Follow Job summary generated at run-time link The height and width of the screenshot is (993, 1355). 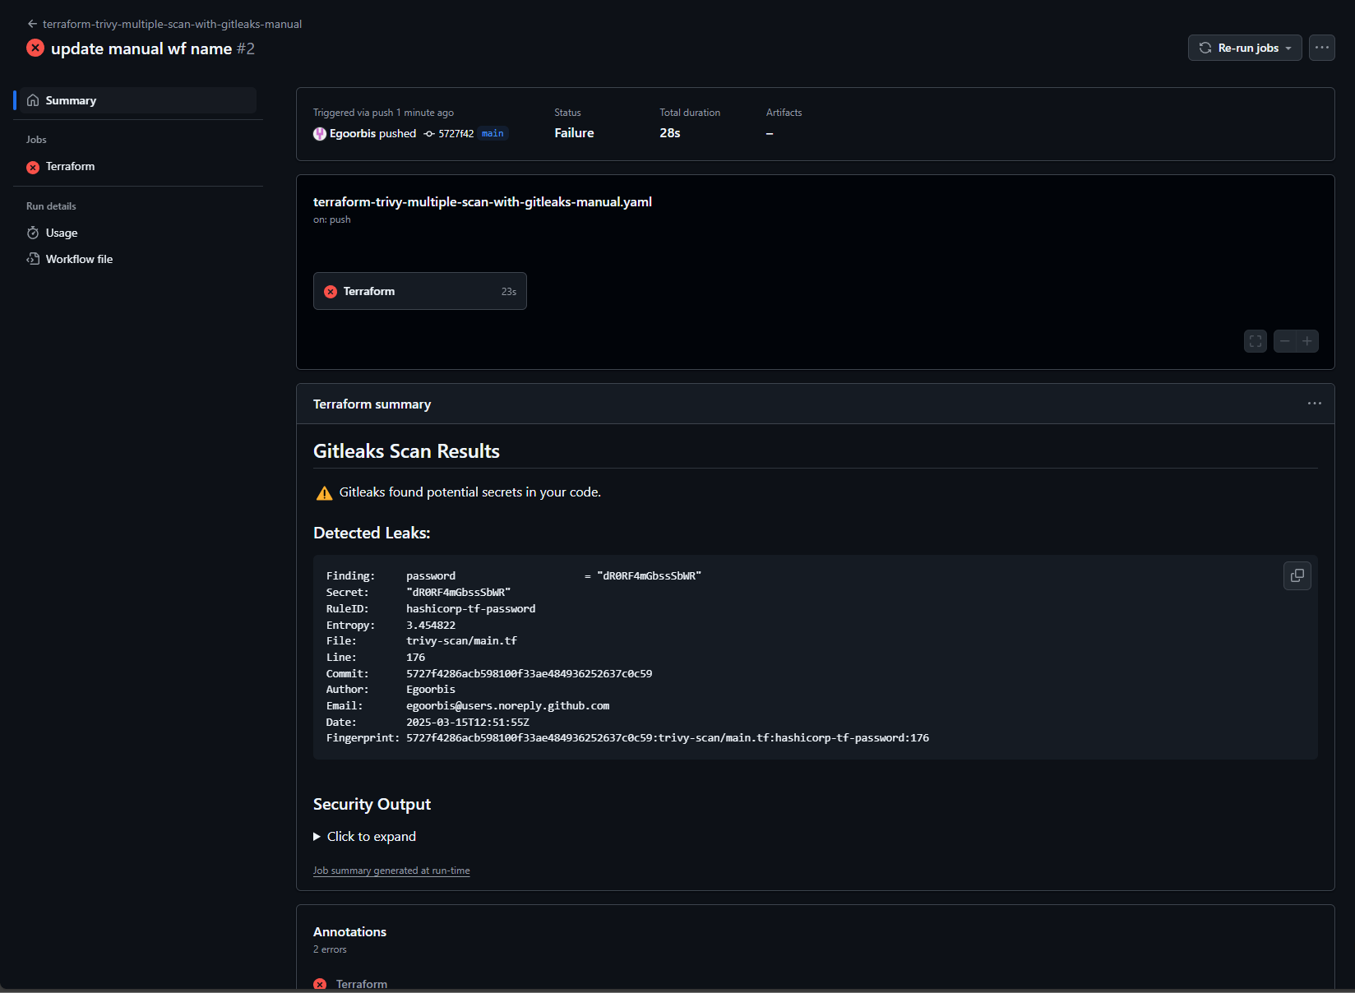pos(391,871)
